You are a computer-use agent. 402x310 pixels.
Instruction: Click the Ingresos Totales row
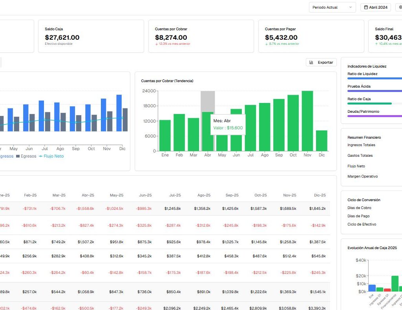tap(375, 145)
